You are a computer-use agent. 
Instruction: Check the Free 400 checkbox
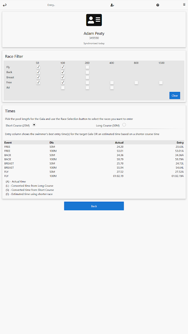click(x=112, y=82)
